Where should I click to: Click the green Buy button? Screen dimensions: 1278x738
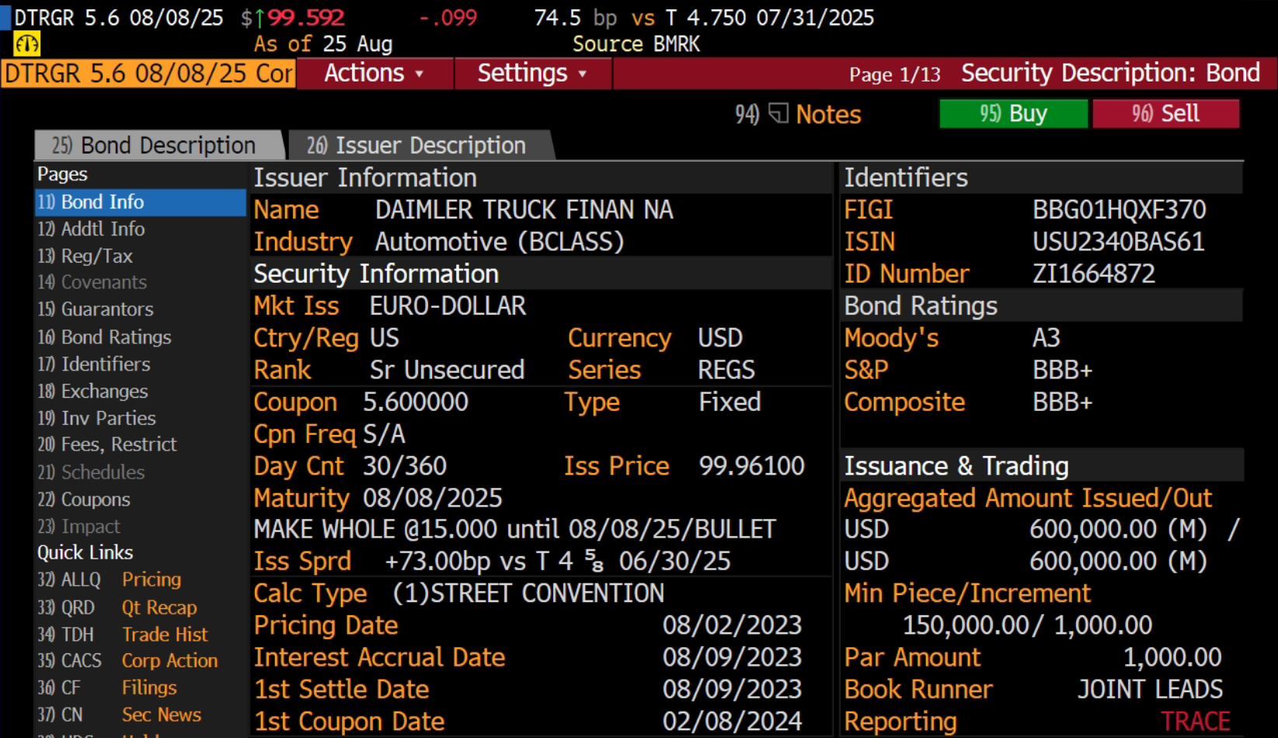pyautogui.click(x=1013, y=113)
